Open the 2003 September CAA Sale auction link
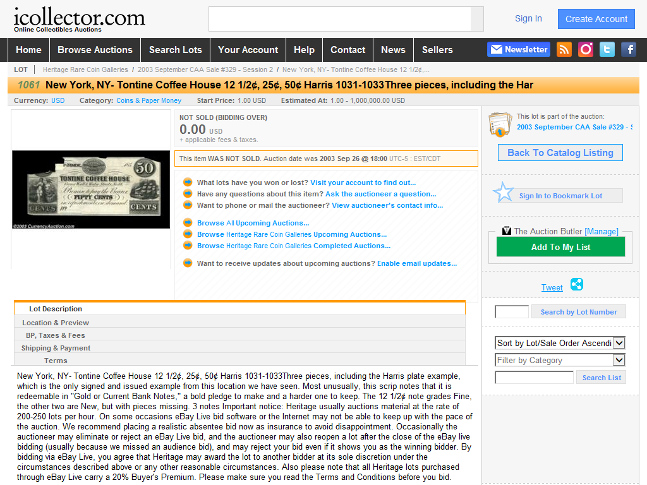 575,127
